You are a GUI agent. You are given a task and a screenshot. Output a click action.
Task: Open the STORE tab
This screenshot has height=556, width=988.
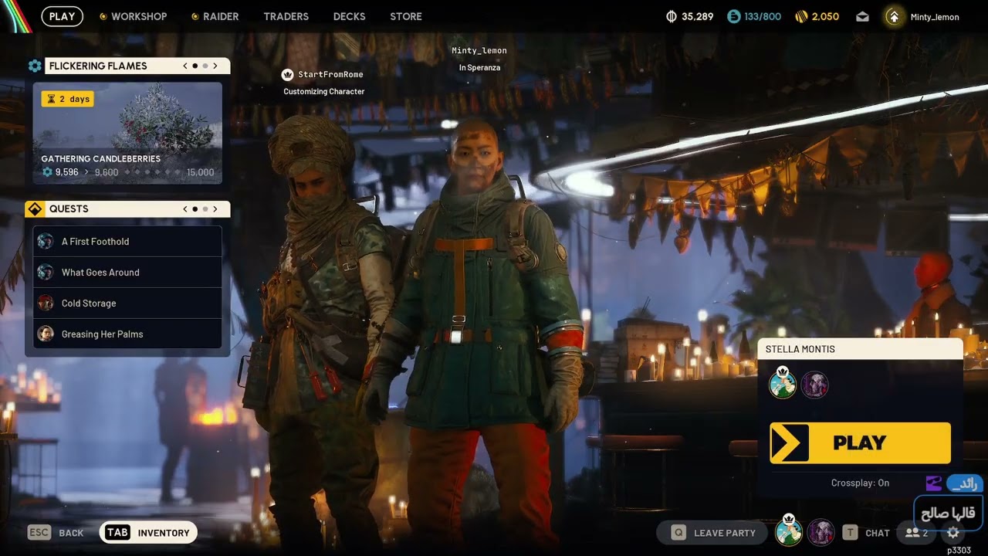tap(406, 16)
